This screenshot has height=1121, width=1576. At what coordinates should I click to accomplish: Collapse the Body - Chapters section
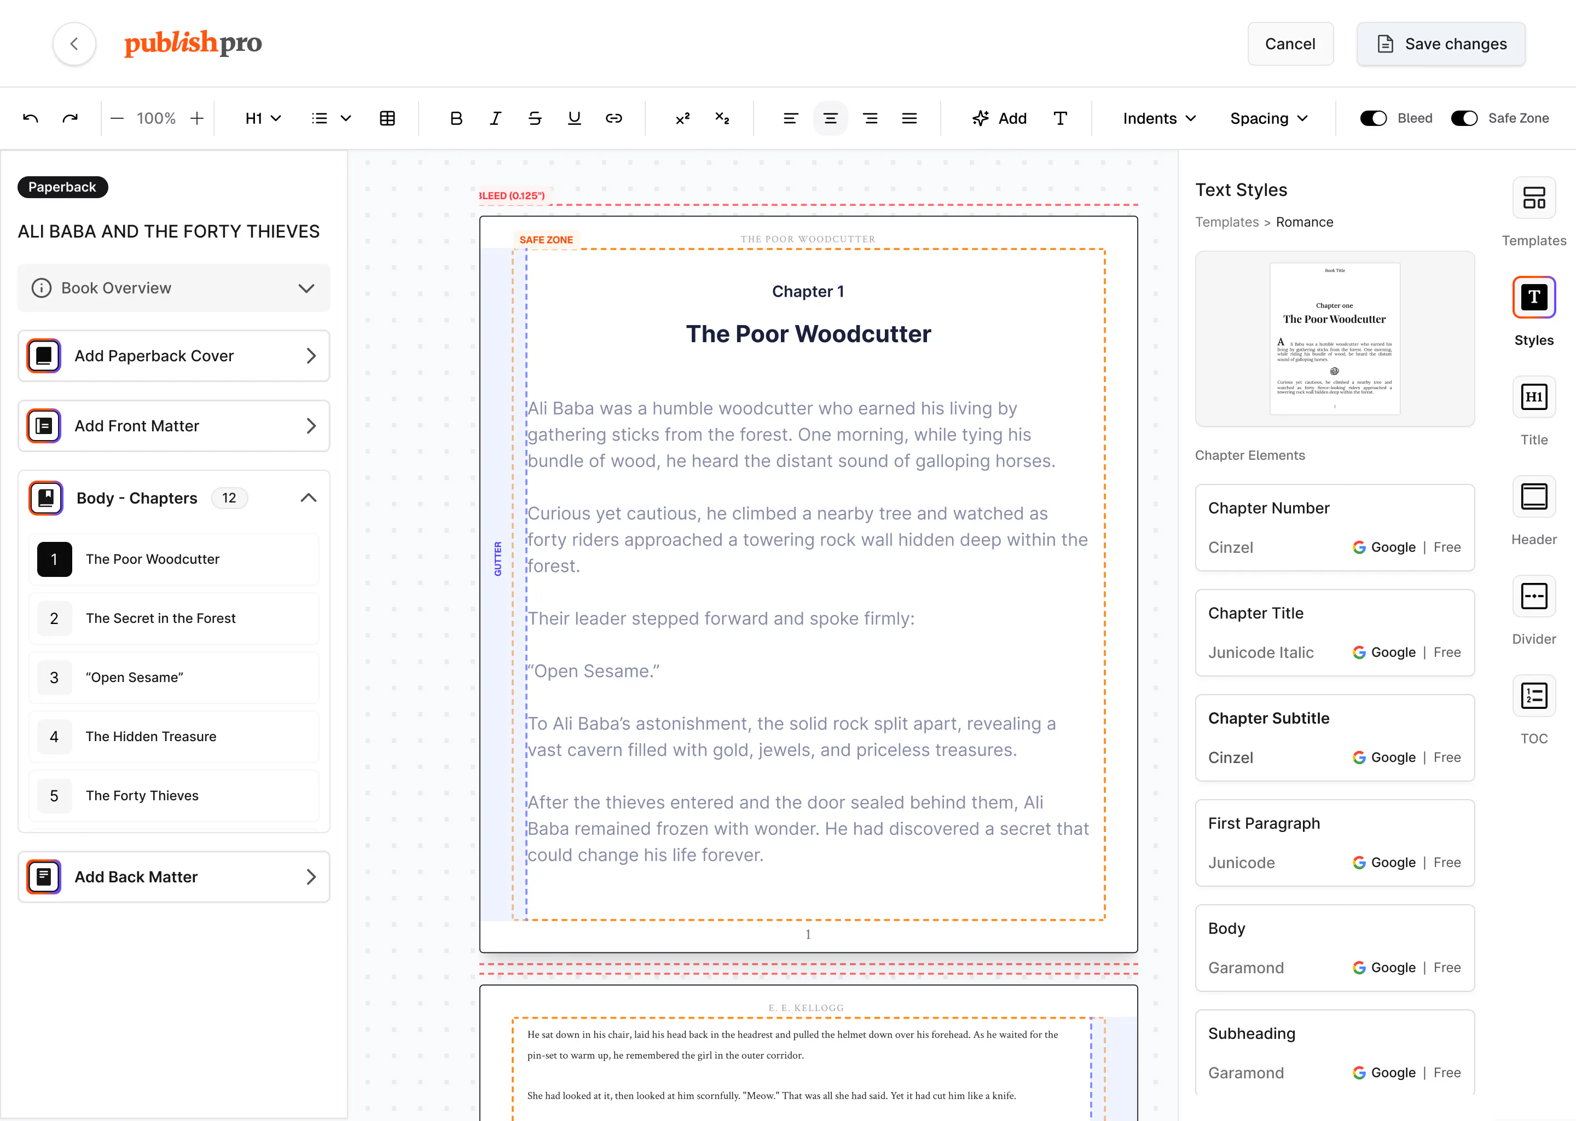point(309,498)
